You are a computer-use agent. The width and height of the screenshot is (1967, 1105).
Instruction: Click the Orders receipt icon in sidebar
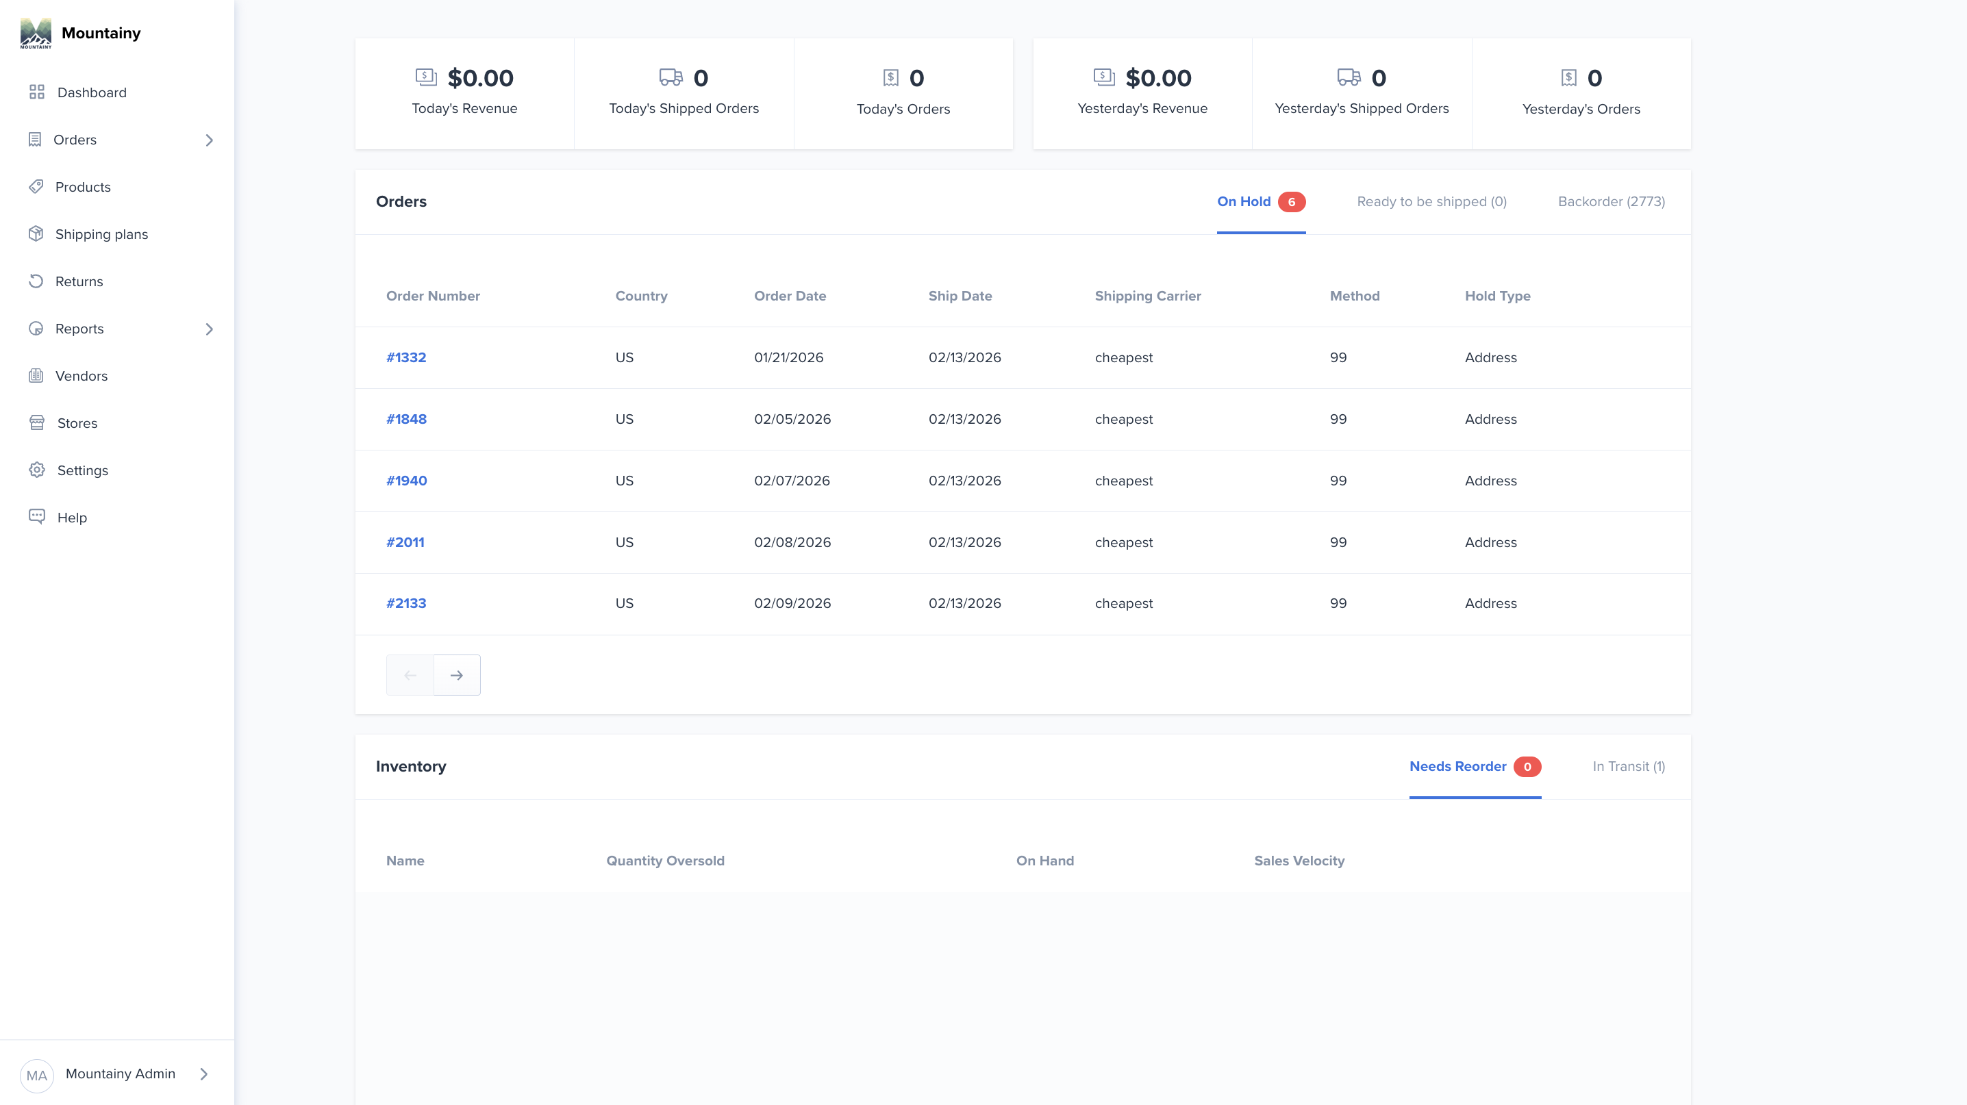point(35,140)
